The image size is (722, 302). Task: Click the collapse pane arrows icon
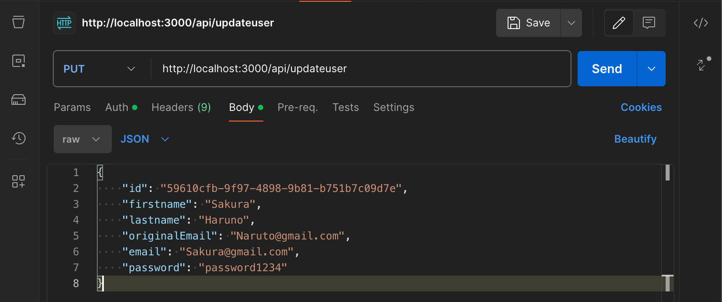pos(702,65)
